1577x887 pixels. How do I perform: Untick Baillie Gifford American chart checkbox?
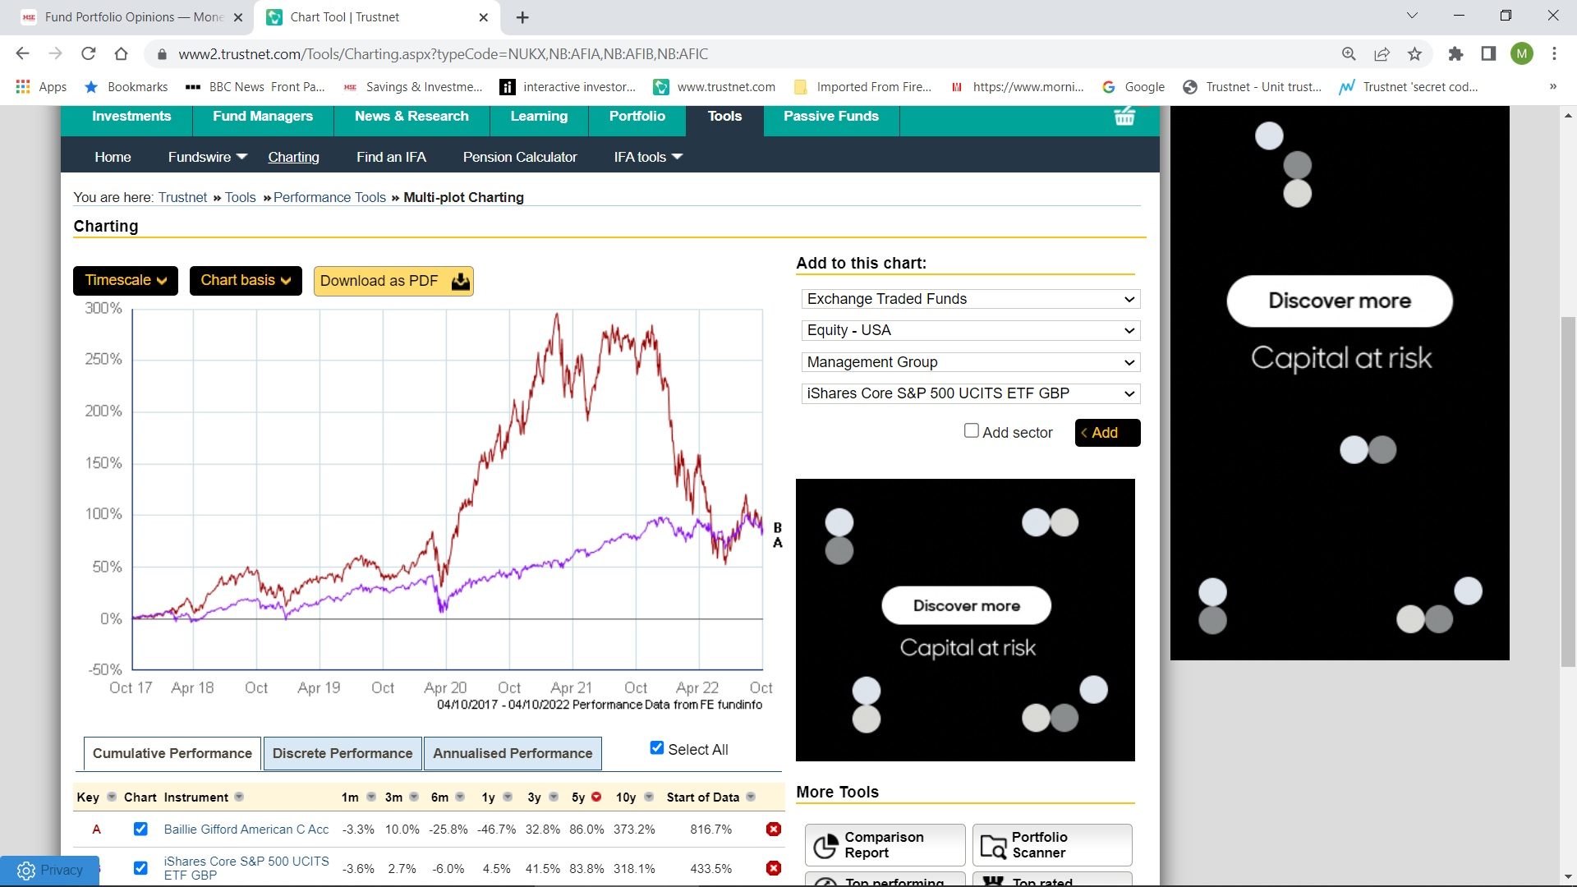point(140,830)
